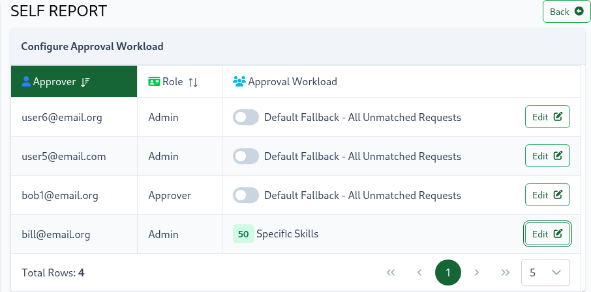Click Configure Approval Workload heading
Screen dimensions: 591x292
click(93, 47)
